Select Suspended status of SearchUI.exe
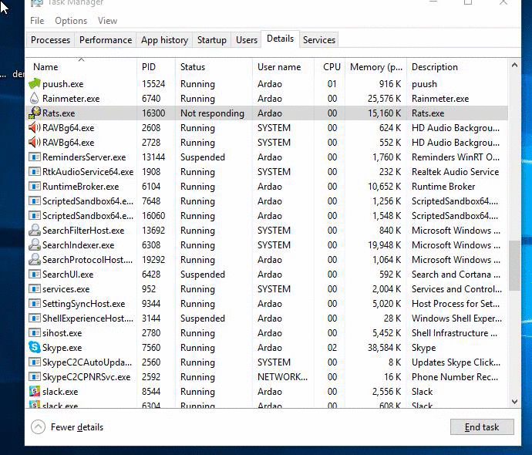 pos(203,274)
